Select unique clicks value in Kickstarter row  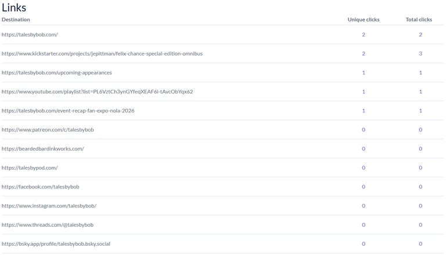tap(364, 54)
